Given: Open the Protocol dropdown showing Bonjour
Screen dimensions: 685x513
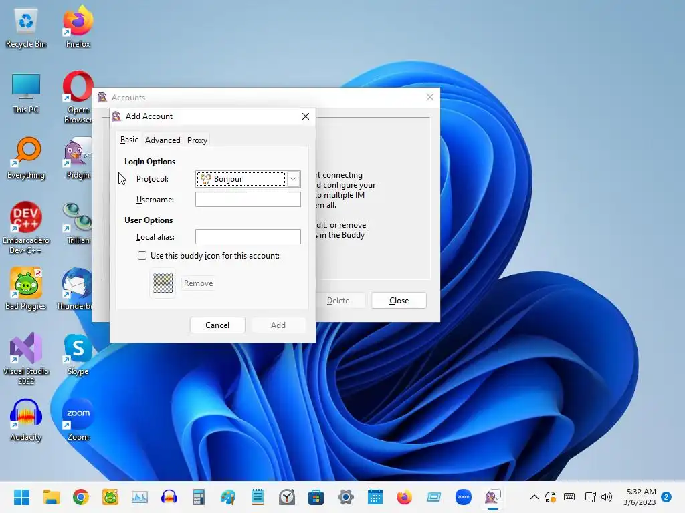Looking at the screenshot, I should 248,179.
